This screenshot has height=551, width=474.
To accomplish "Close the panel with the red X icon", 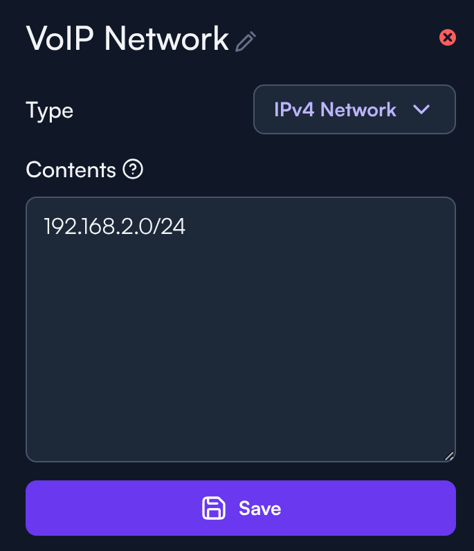I will click(x=448, y=37).
